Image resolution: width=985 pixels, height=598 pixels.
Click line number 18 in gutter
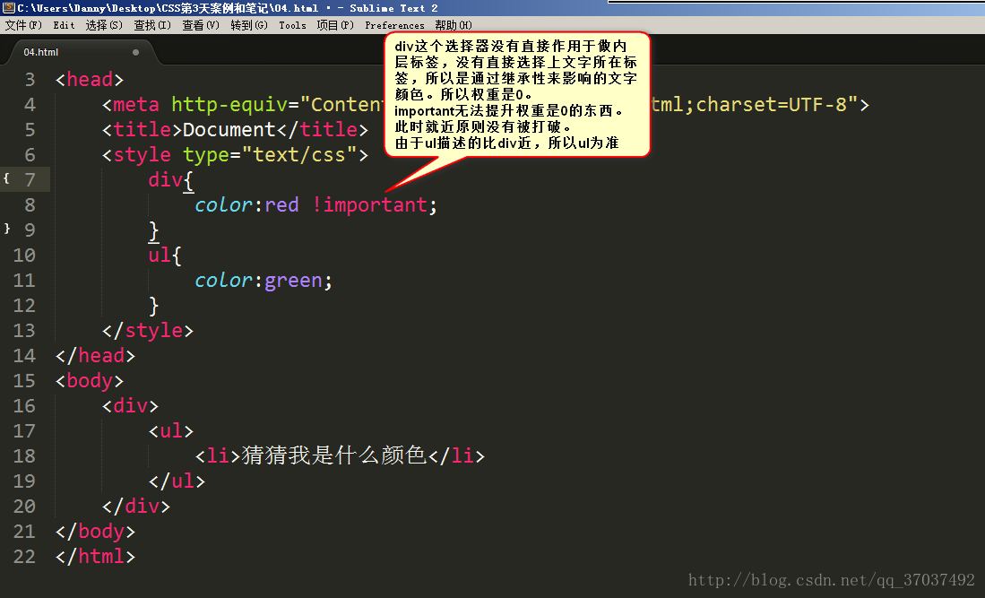click(24, 456)
